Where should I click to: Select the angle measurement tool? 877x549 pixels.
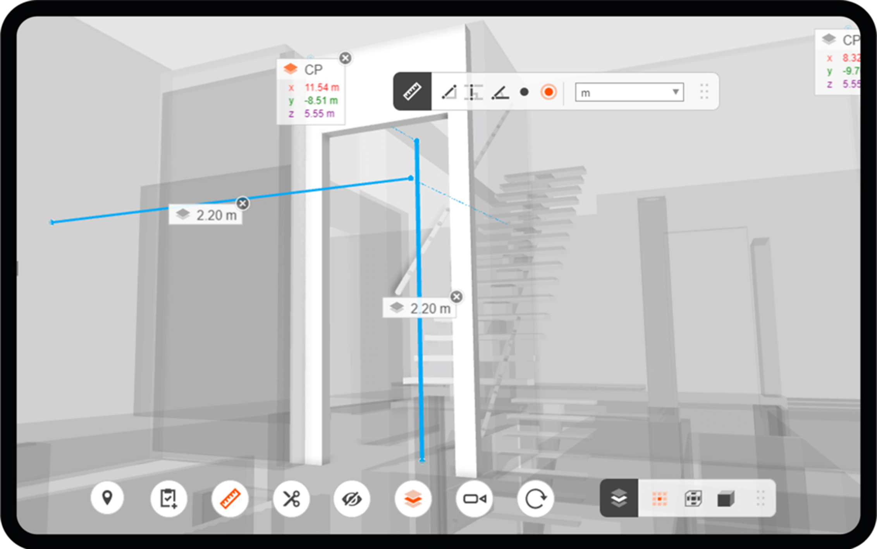click(500, 92)
